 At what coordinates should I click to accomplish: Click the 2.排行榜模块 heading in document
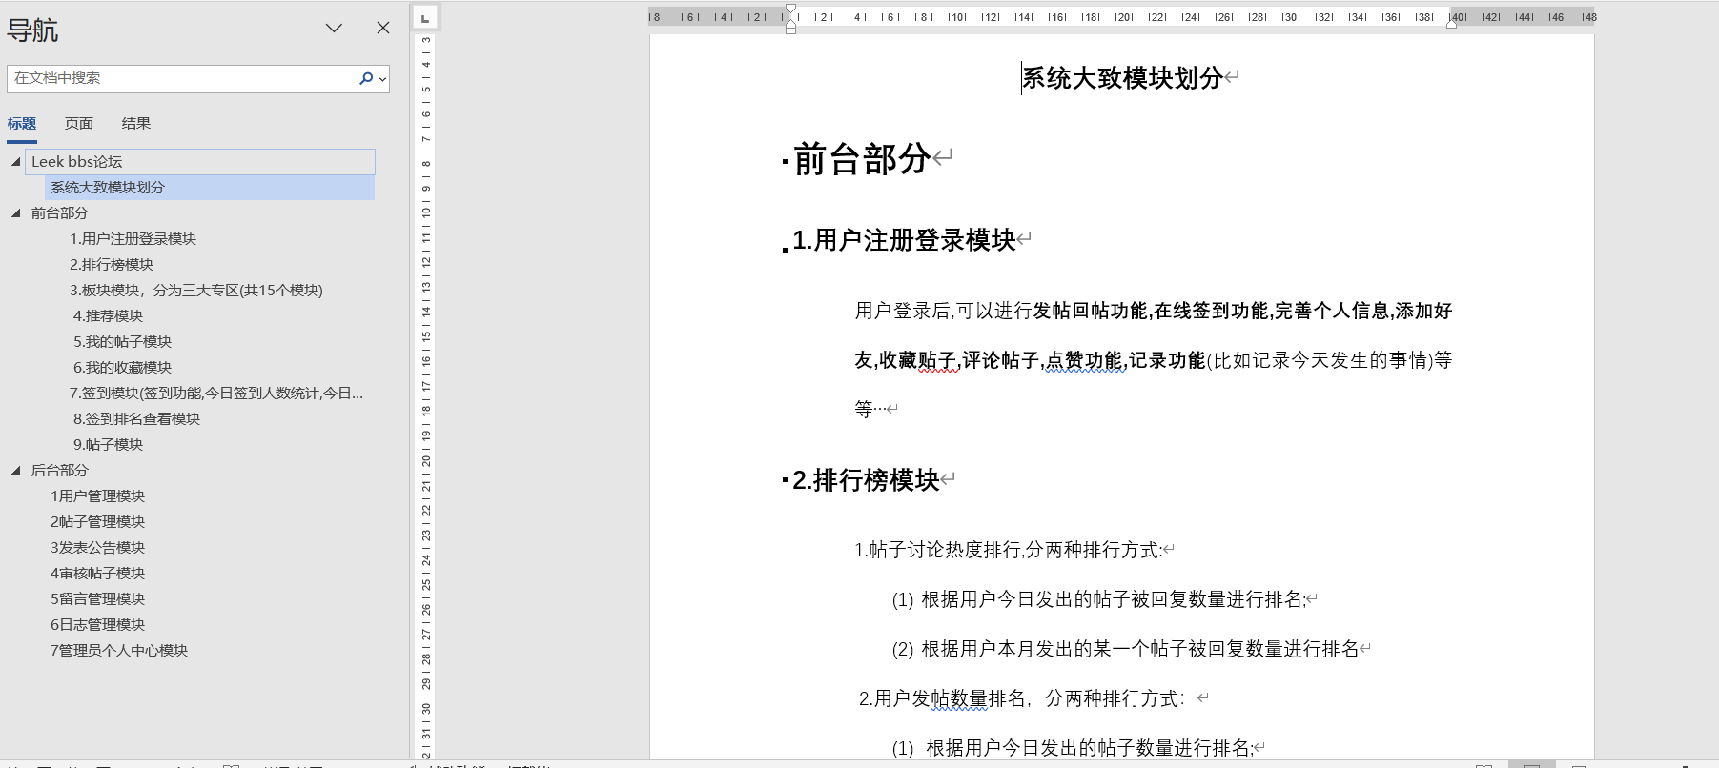coord(866,480)
